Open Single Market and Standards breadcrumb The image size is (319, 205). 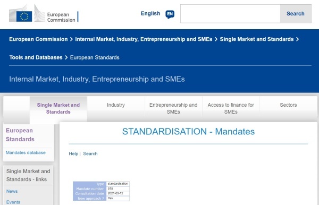coord(257,39)
